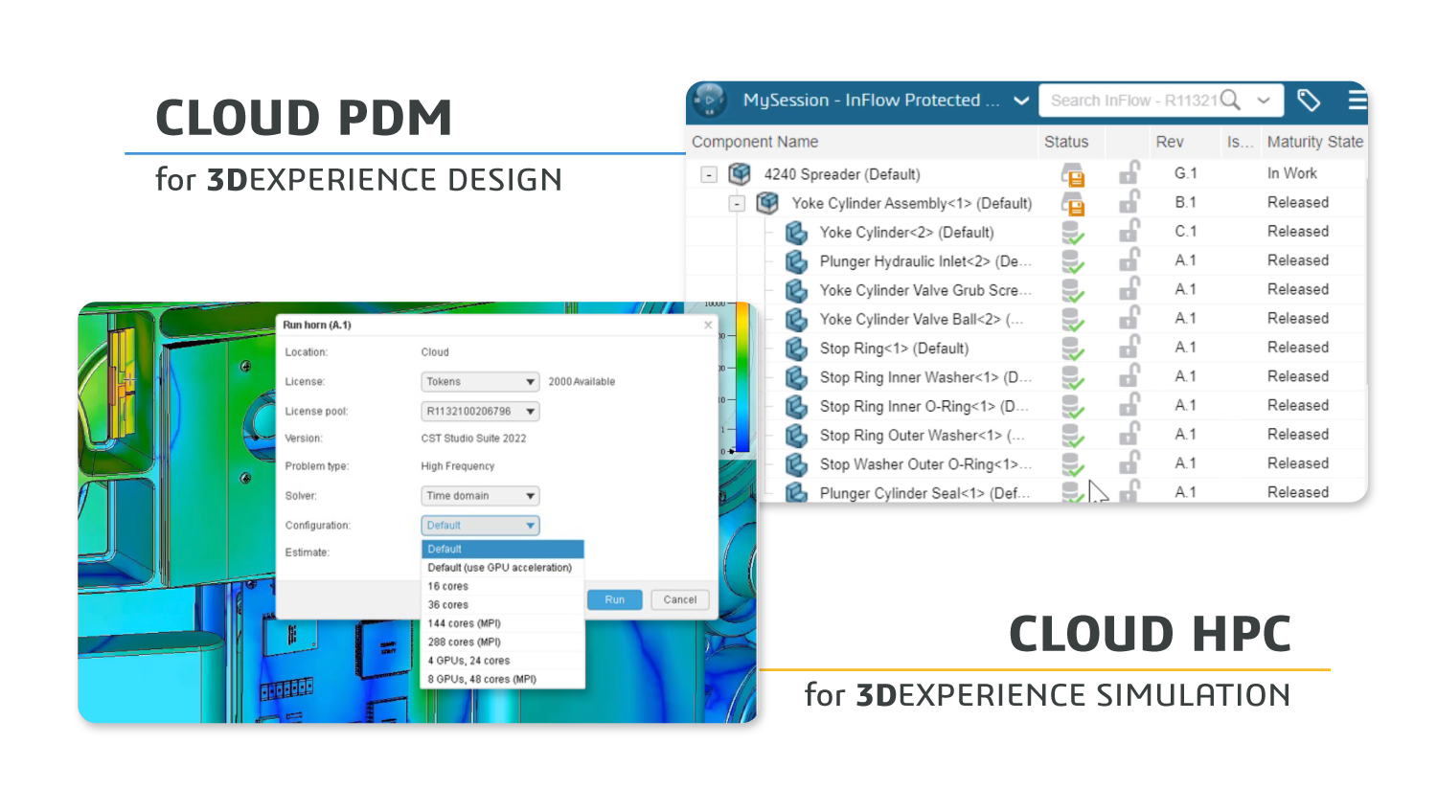Click the Stop Ring Inner Washer icon
This screenshot has height=811, width=1437.
796,376
